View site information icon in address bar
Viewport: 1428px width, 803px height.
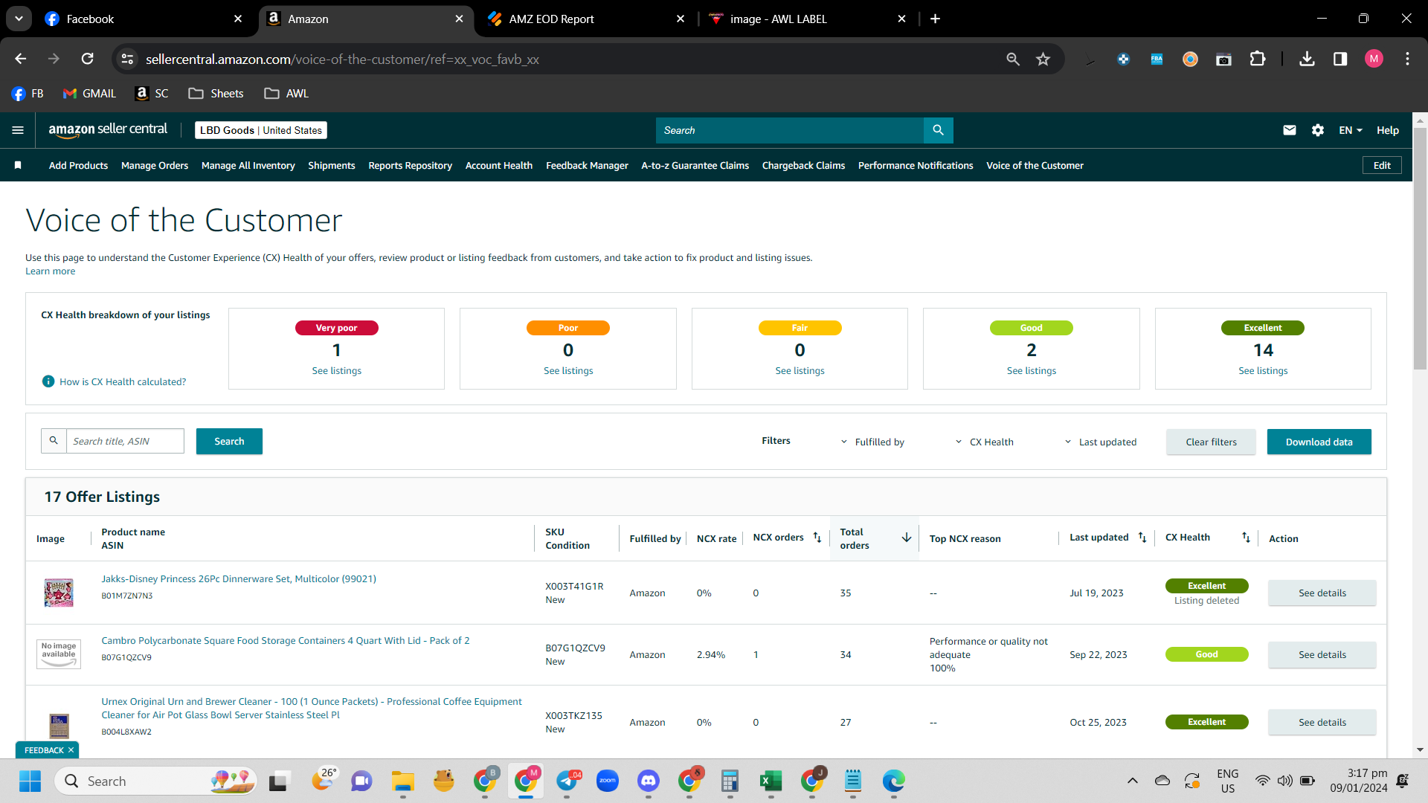click(128, 59)
